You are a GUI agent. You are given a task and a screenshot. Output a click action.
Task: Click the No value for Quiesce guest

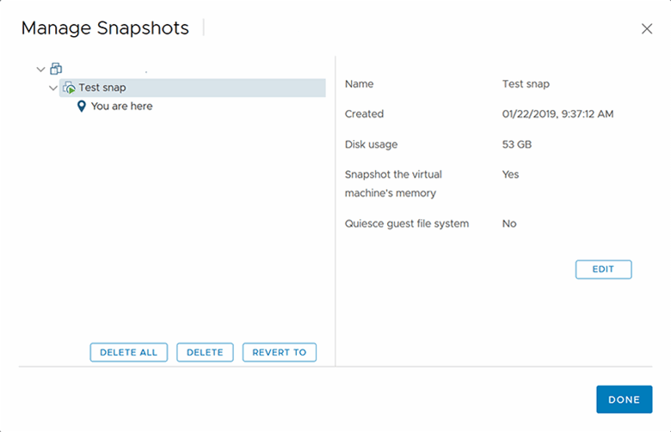(x=509, y=223)
